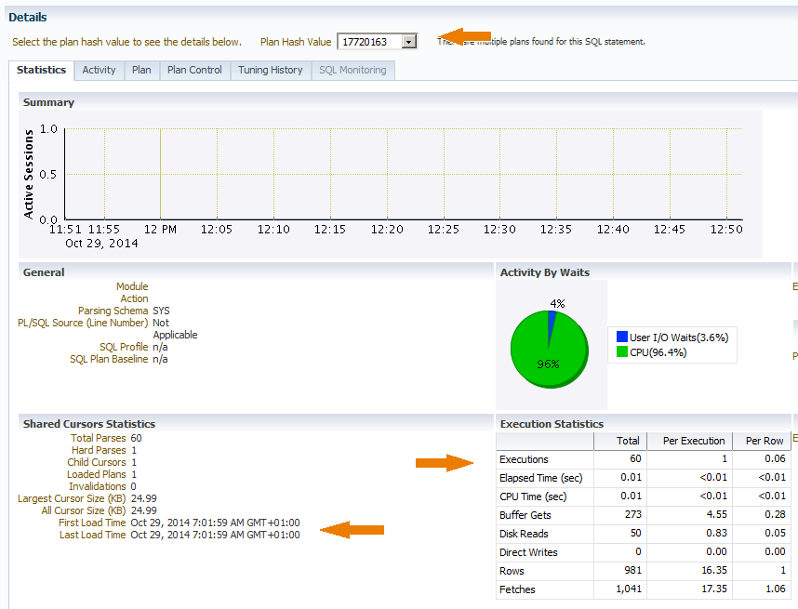Click the orange arrow next to Last Load Time
Image resolution: width=798 pixels, height=609 pixels.
point(352,530)
